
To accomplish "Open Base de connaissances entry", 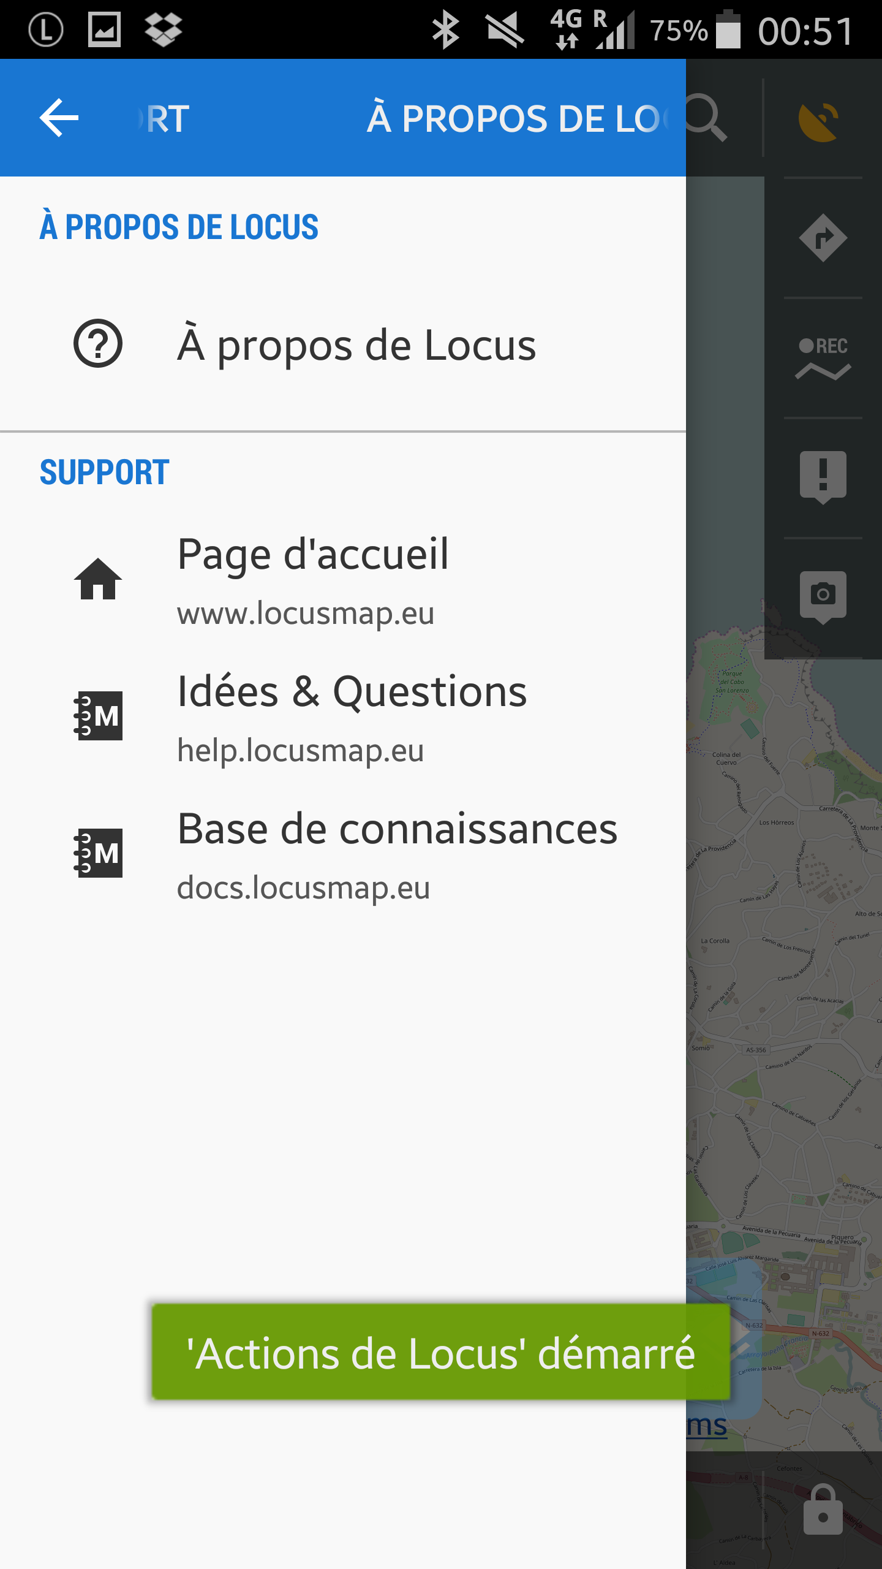I will (x=397, y=829).
